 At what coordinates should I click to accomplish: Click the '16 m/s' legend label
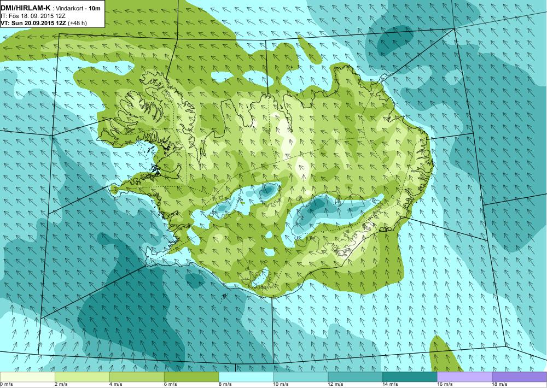pyautogui.click(x=445, y=385)
